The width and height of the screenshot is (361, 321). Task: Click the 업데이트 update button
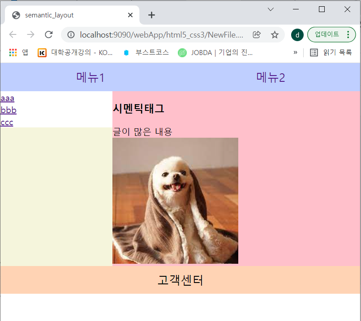pyautogui.click(x=327, y=34)
